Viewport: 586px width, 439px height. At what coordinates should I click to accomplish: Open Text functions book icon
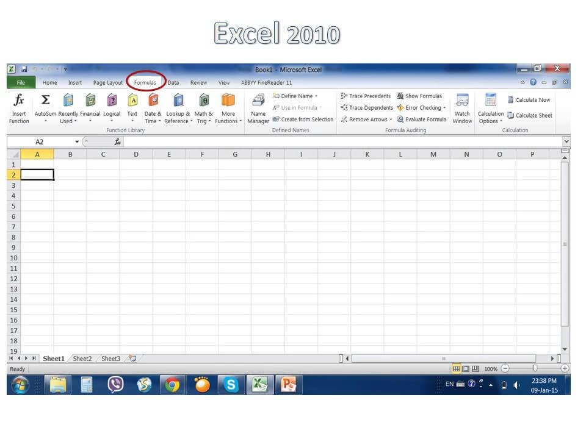[132, 100]
